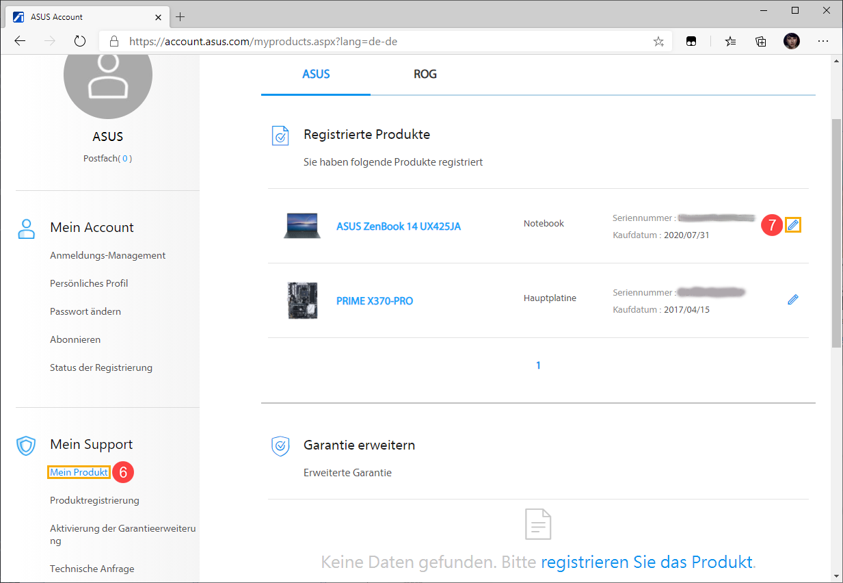The image size is (843, 583).
Task: Click the extension icon next to the favorites star
Action: (x=691, y=41)
